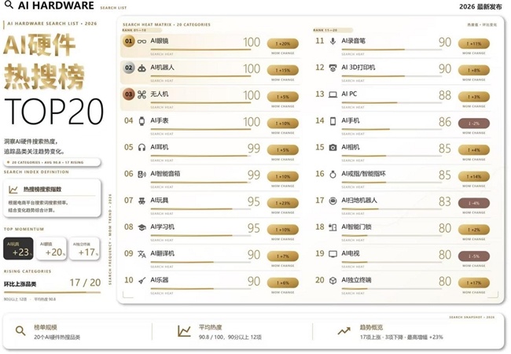Click the microphone icon for AI录音笔
This screenshot has height=354, width=511.
[333, 42]
